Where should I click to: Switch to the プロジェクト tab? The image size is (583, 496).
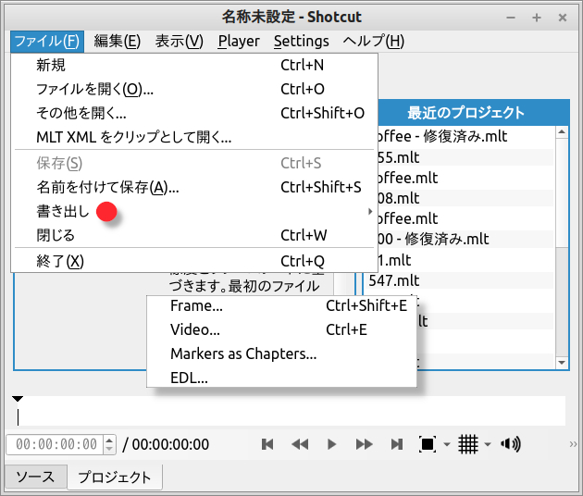coord(115,477)
